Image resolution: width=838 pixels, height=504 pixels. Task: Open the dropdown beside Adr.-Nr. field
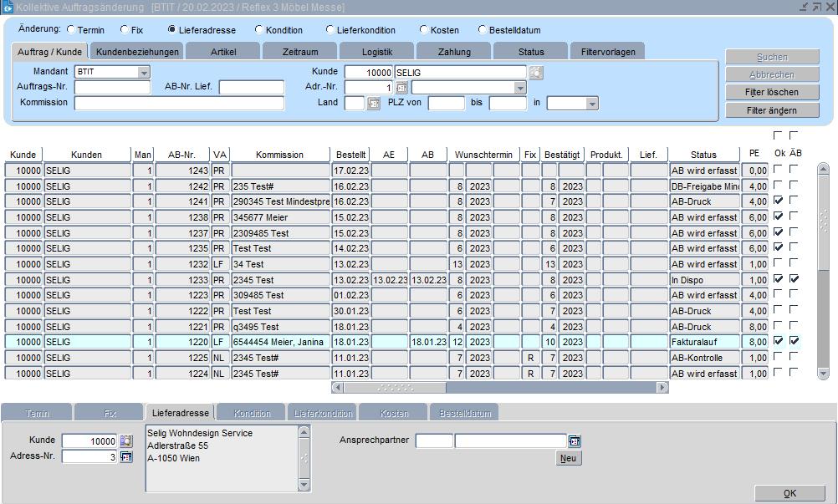[520, 88]
